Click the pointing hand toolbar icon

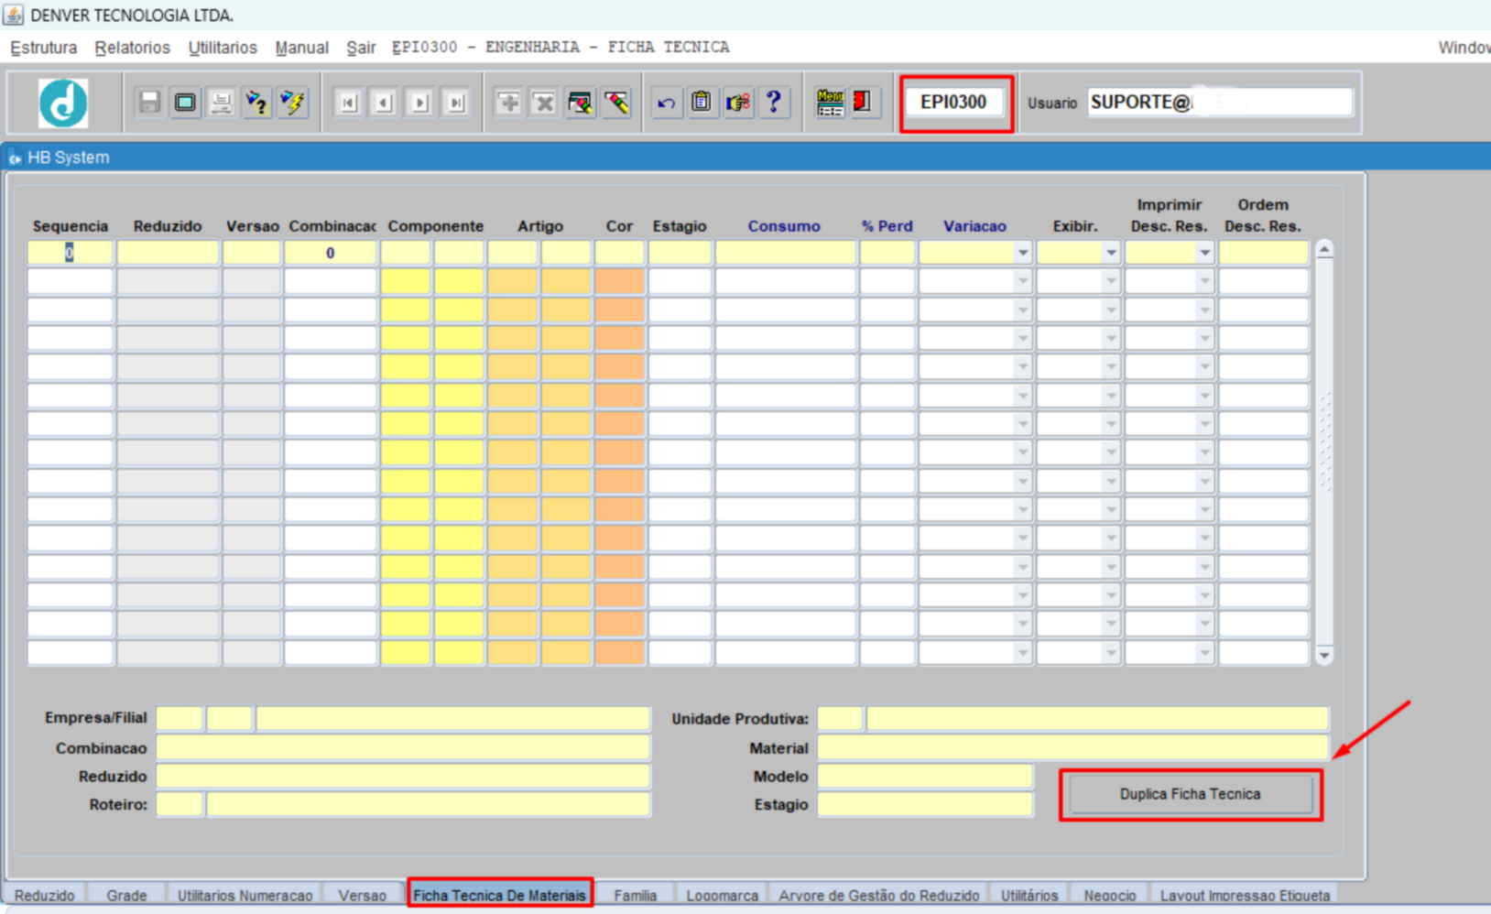(x=738, y=103)
